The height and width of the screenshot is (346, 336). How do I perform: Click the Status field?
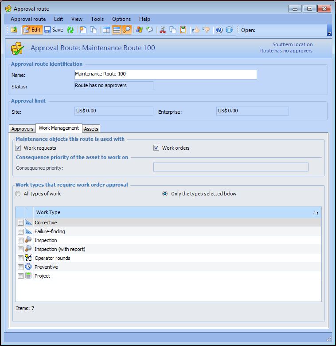(114, 86)
